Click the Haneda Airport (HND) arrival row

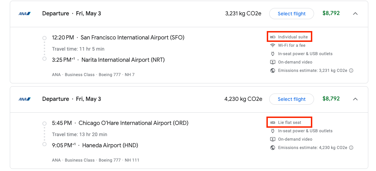point(95,145)
